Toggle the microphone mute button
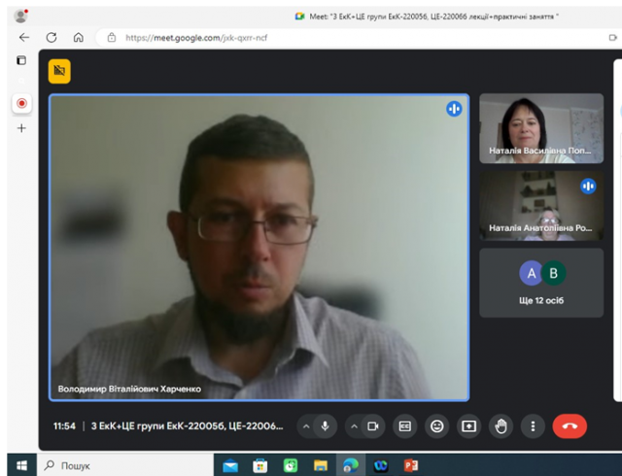This screenshot has height=476, width=622. (x=325, y=426)
